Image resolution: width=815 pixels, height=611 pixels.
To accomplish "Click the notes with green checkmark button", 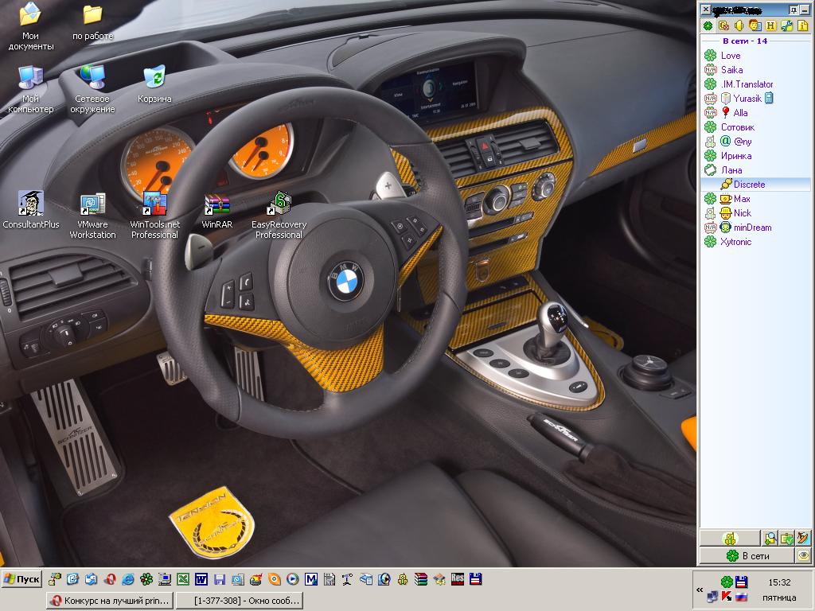I will pos(787,539).
